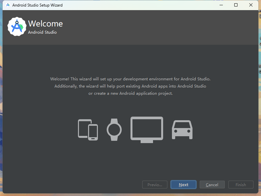Click the automotive car icon

(182, 130)
